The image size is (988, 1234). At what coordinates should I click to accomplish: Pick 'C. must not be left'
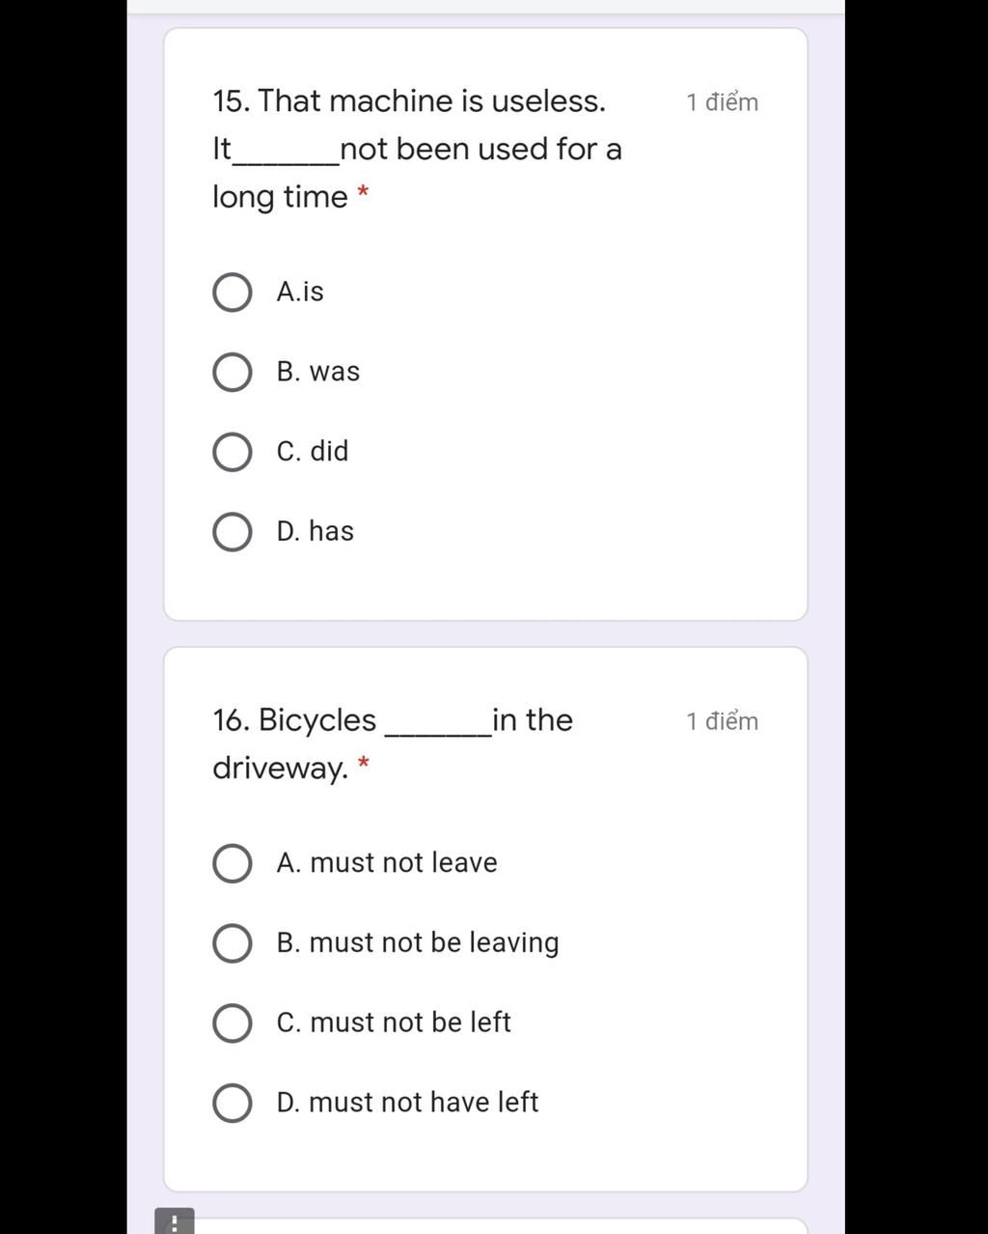tap(233, 1024)
